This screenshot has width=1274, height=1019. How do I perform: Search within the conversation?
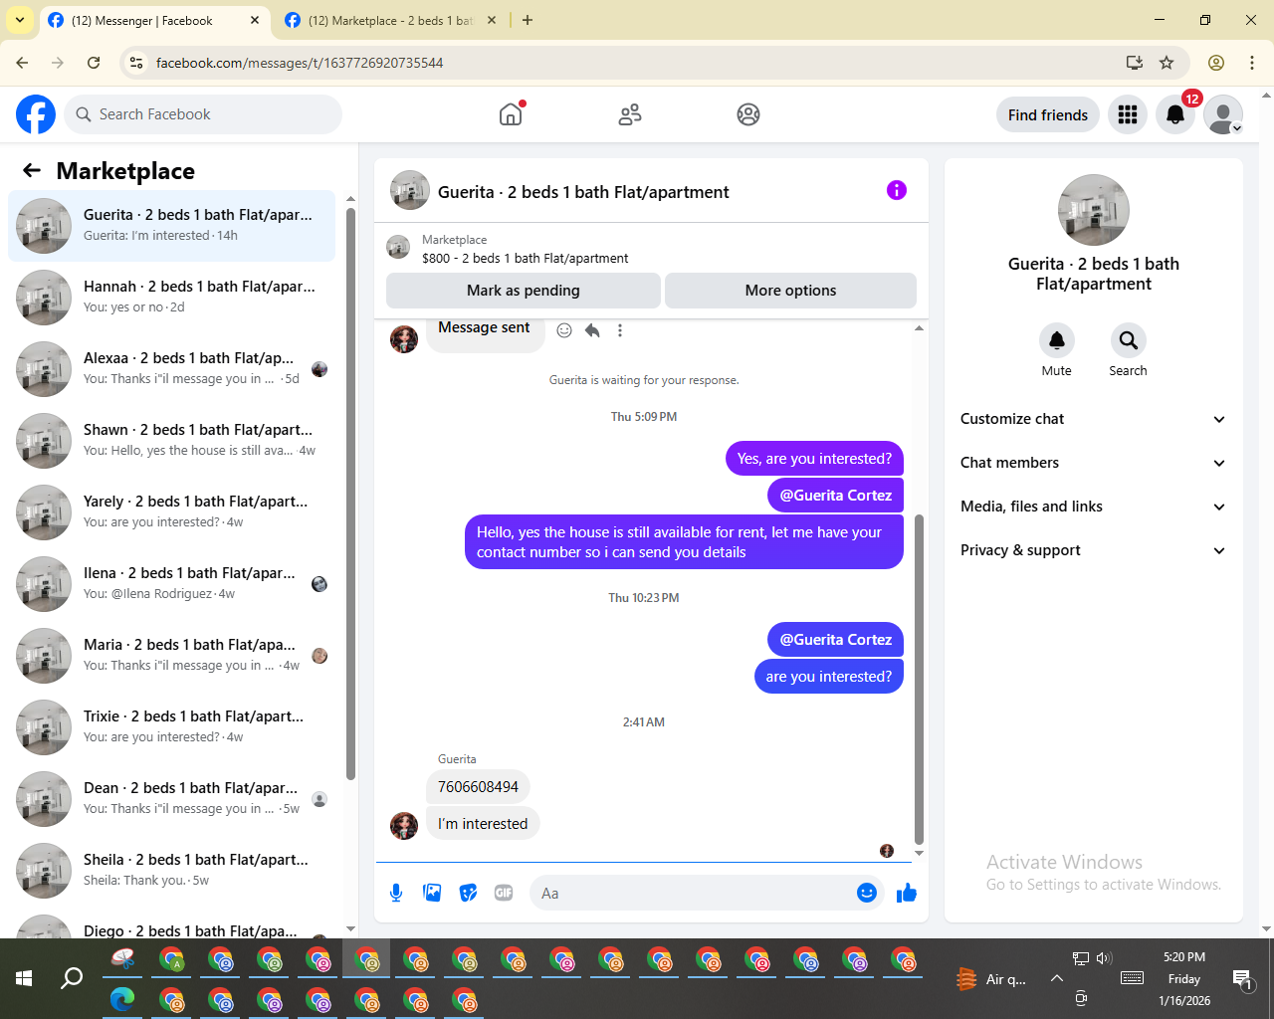(x=1129, y=340)
